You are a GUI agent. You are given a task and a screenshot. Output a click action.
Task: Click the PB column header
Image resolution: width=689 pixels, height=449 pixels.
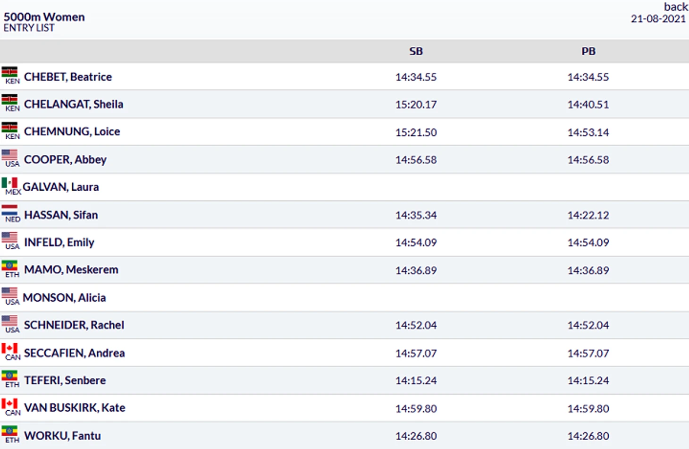[588, 51]
